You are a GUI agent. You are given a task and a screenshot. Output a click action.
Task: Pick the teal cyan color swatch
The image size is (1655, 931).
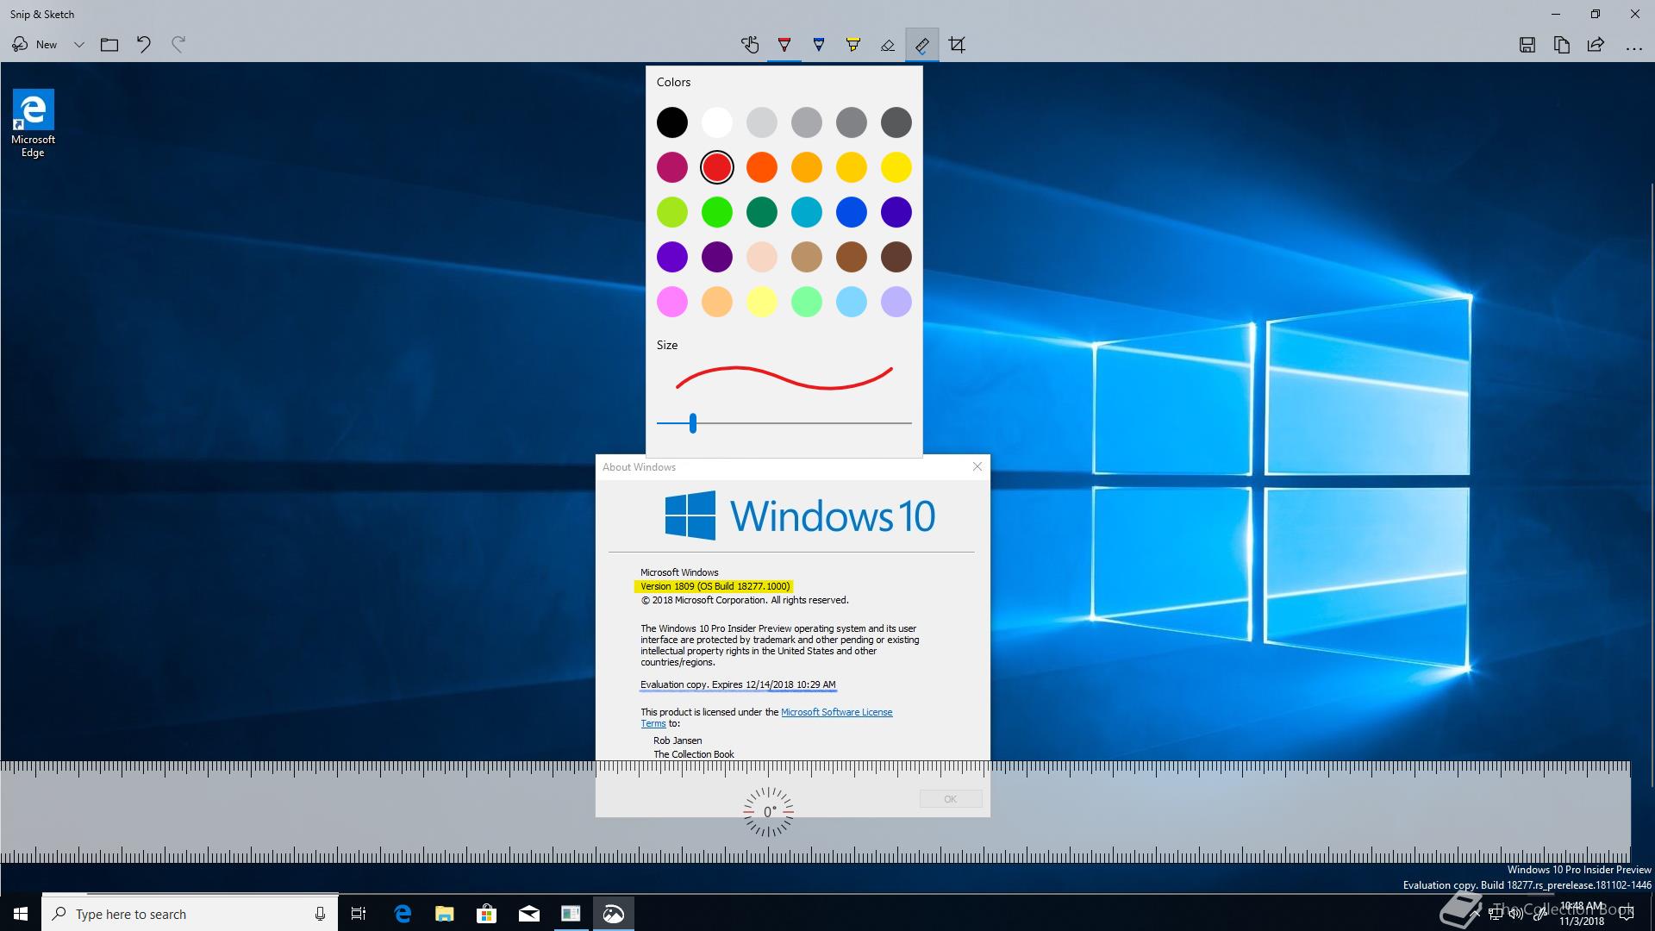[807, 212]
